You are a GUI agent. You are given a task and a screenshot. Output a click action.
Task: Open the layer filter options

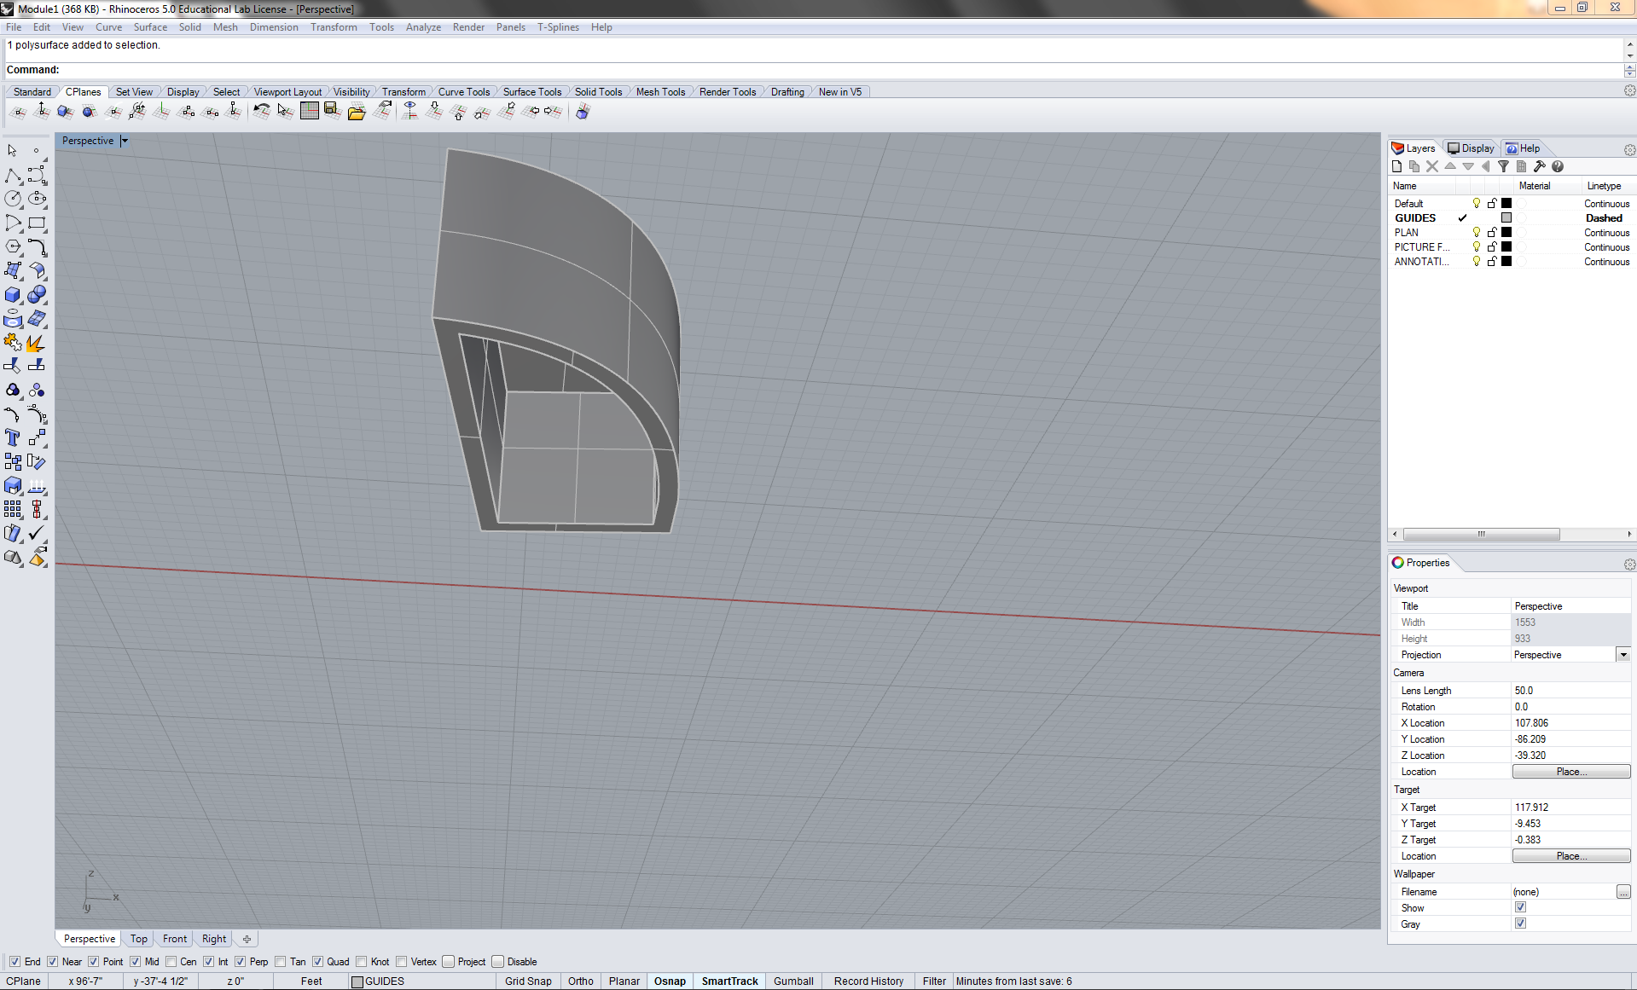click(1504, 166)
